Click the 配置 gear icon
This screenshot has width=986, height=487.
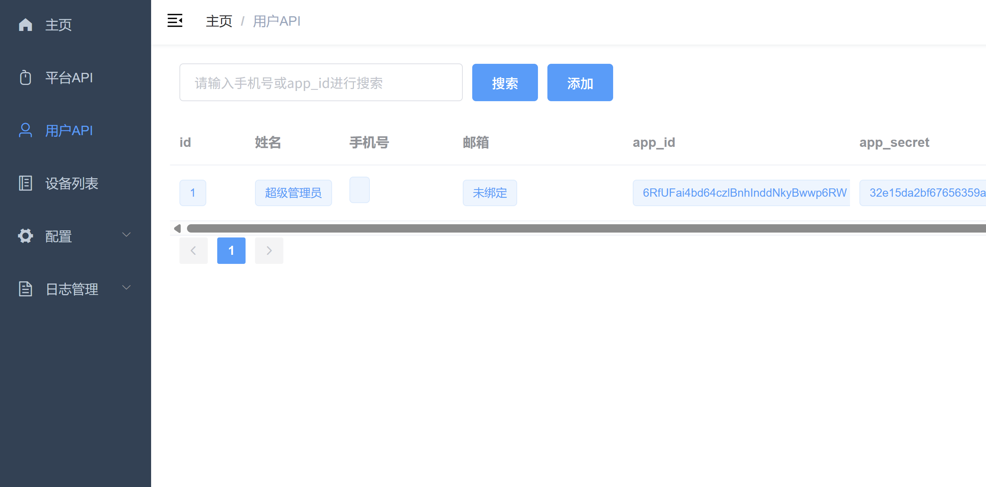[x=25, y=236]
